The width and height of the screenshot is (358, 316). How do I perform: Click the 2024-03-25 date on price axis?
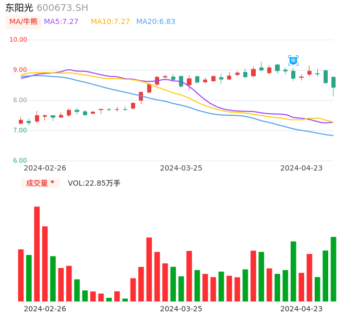click(181, 168)
